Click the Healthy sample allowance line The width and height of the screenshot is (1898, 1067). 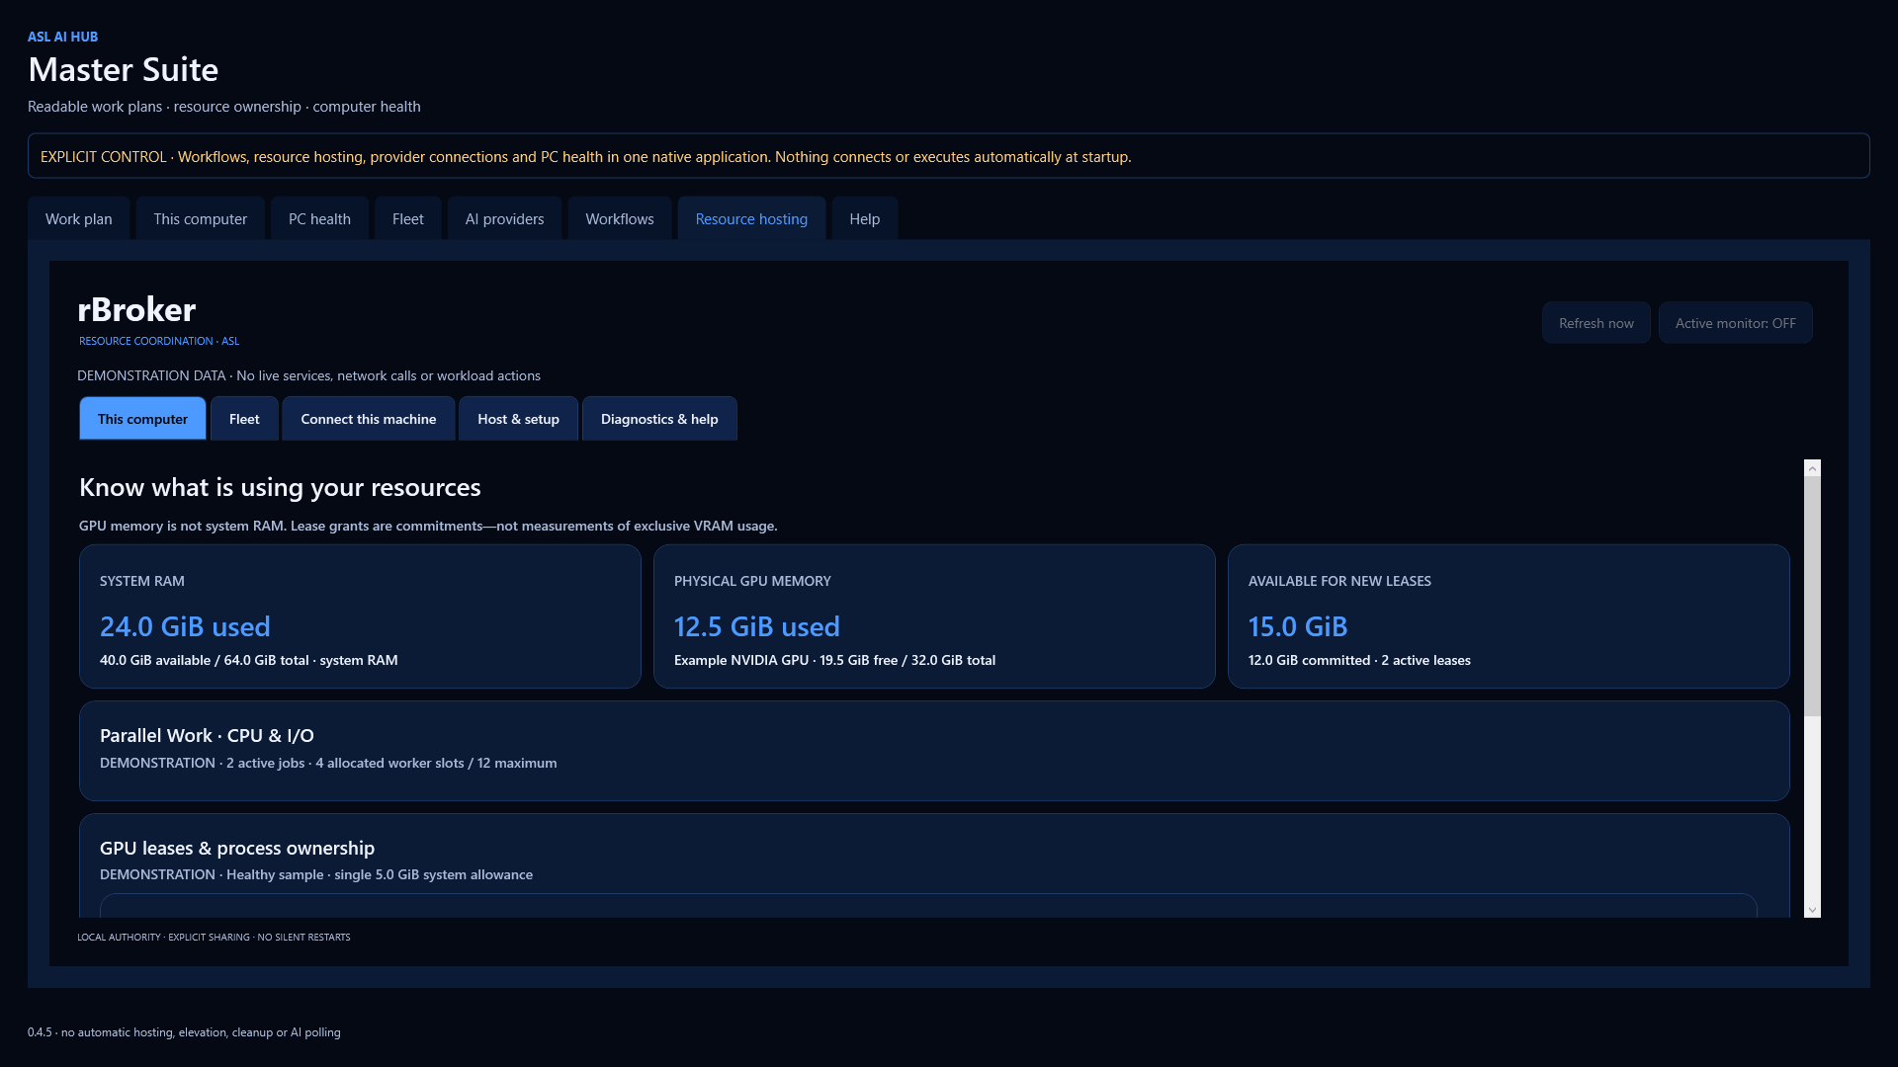click(316, 874)
